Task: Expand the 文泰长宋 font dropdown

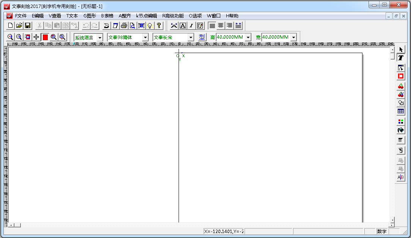Action: [x=191, y=37]
